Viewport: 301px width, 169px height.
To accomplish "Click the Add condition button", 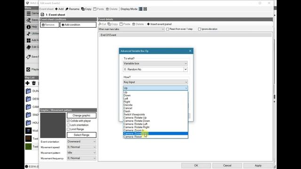I will pos(78,25).
